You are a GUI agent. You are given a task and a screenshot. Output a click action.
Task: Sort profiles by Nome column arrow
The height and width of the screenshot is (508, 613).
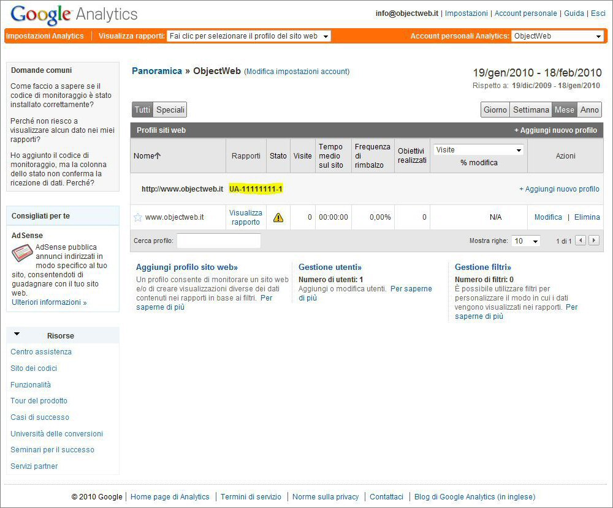[x=158, y=156]
